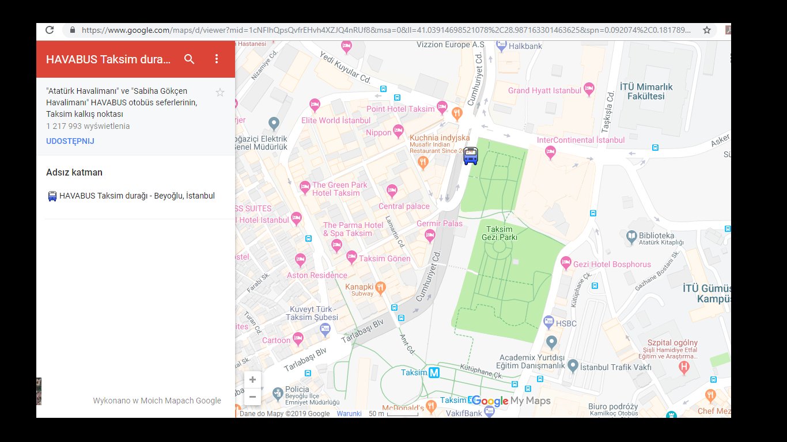Select the Germir Palas hotel pin

[x=430, y=235]
